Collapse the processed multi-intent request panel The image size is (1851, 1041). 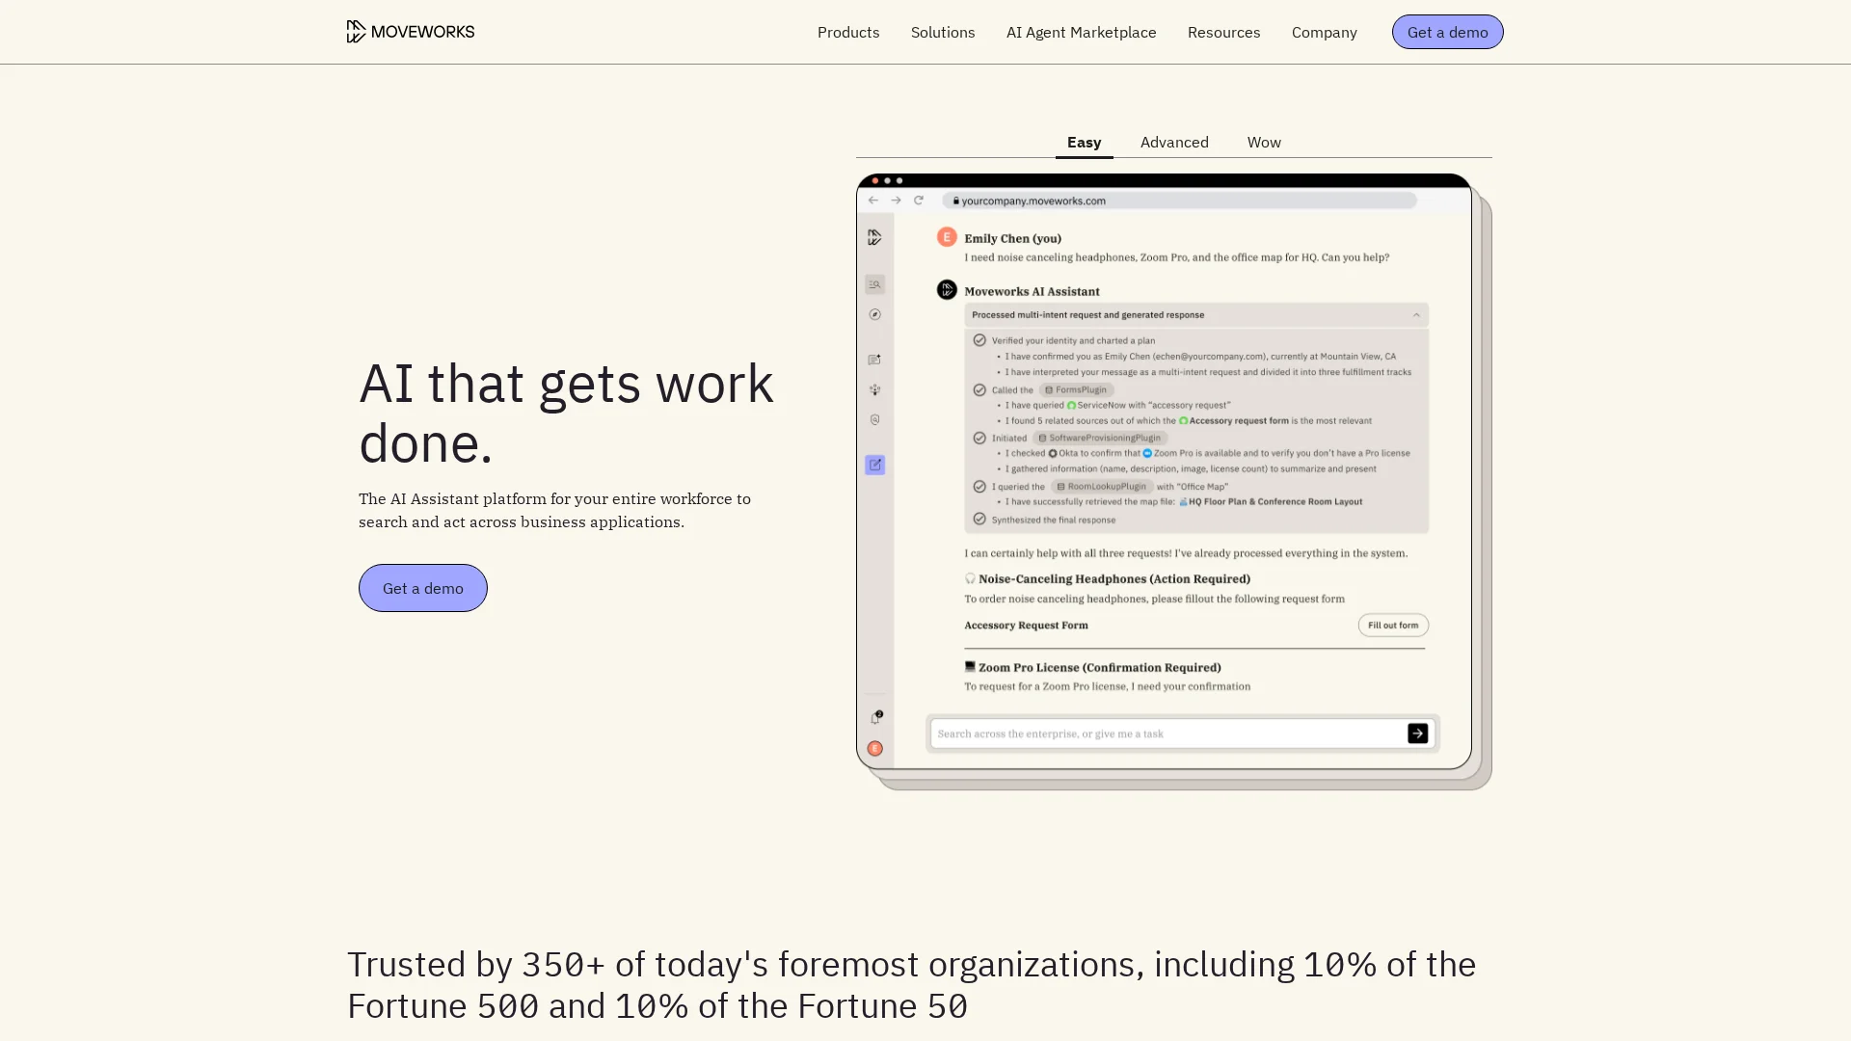tap(1416, 315)
